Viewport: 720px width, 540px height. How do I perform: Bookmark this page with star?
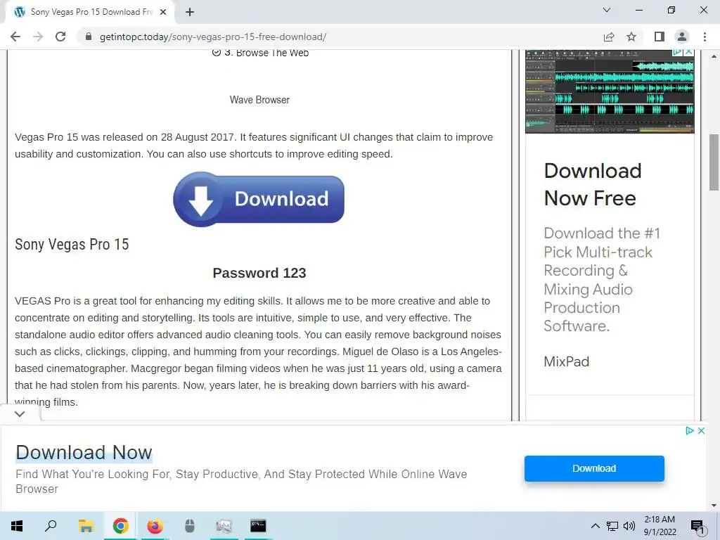631,37
